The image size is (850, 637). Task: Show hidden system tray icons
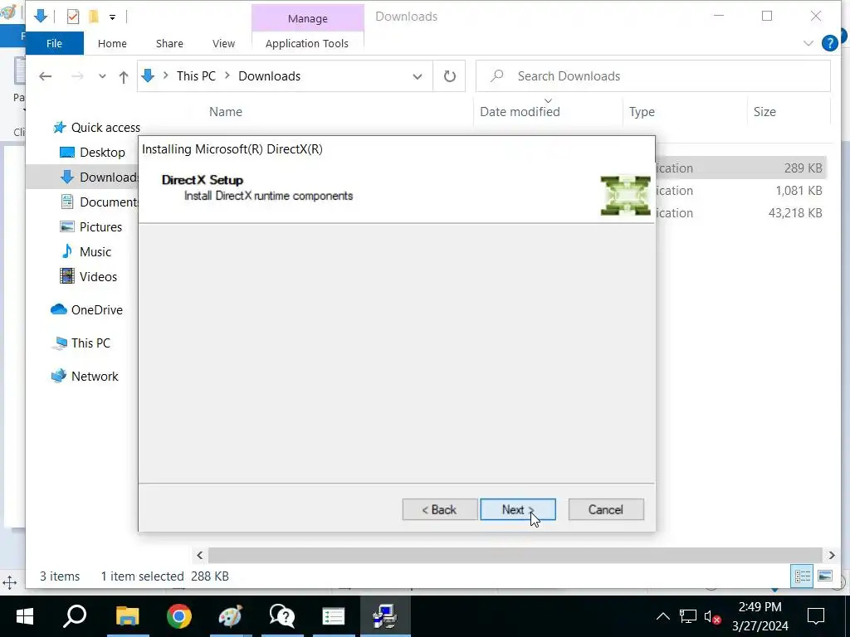point(662,616)
